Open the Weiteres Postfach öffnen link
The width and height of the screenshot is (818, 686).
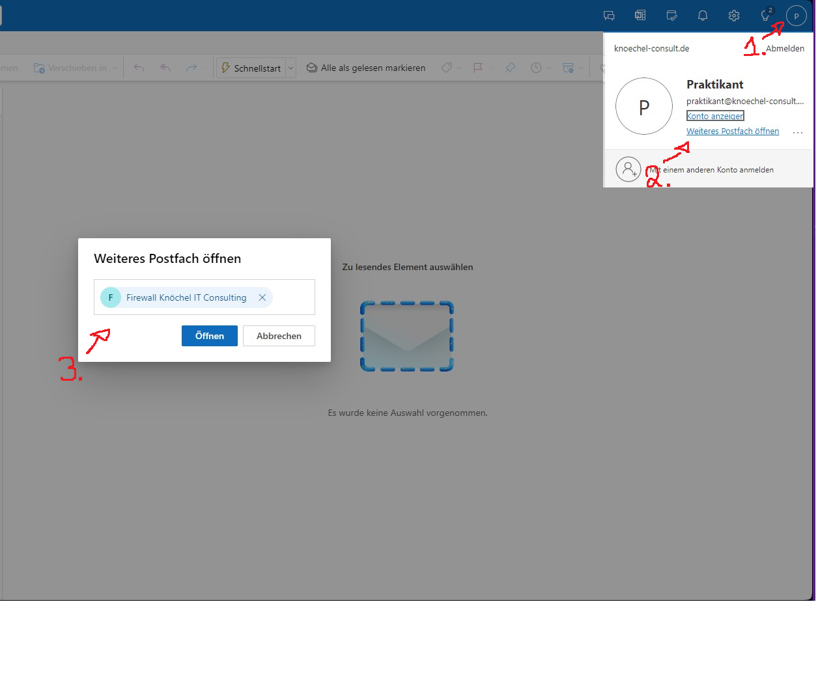tap(732, 131)
